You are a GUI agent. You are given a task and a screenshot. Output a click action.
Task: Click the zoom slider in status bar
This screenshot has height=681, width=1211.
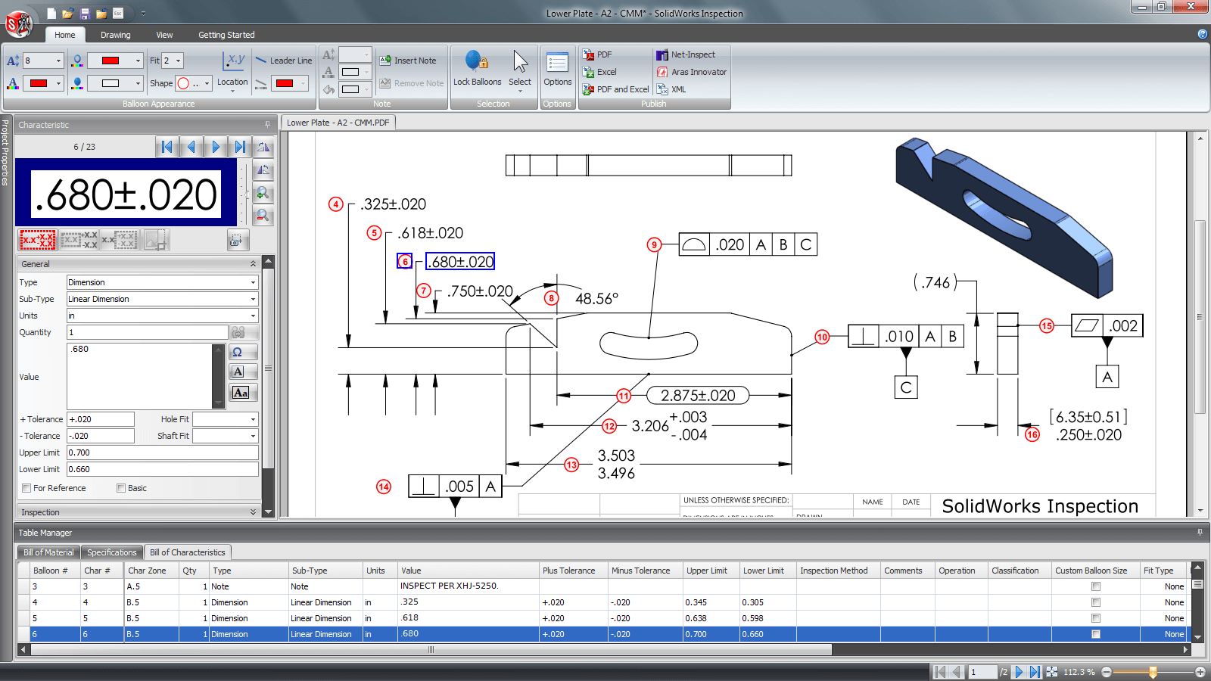1153,672
